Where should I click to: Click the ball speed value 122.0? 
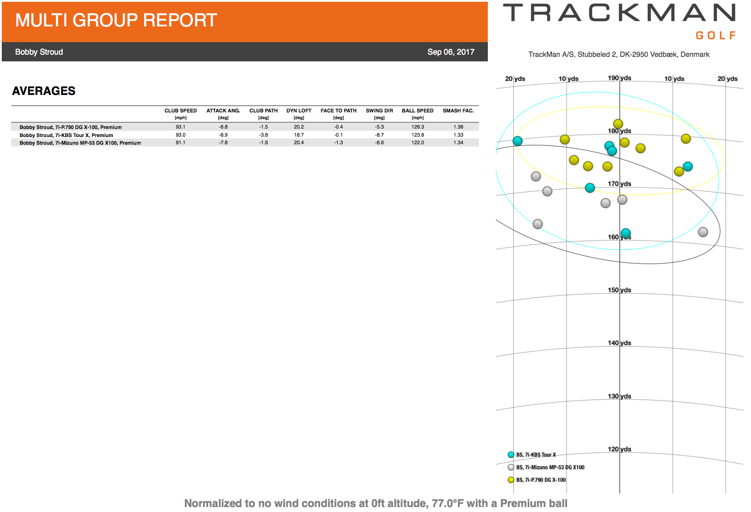(x=418, y=143)
